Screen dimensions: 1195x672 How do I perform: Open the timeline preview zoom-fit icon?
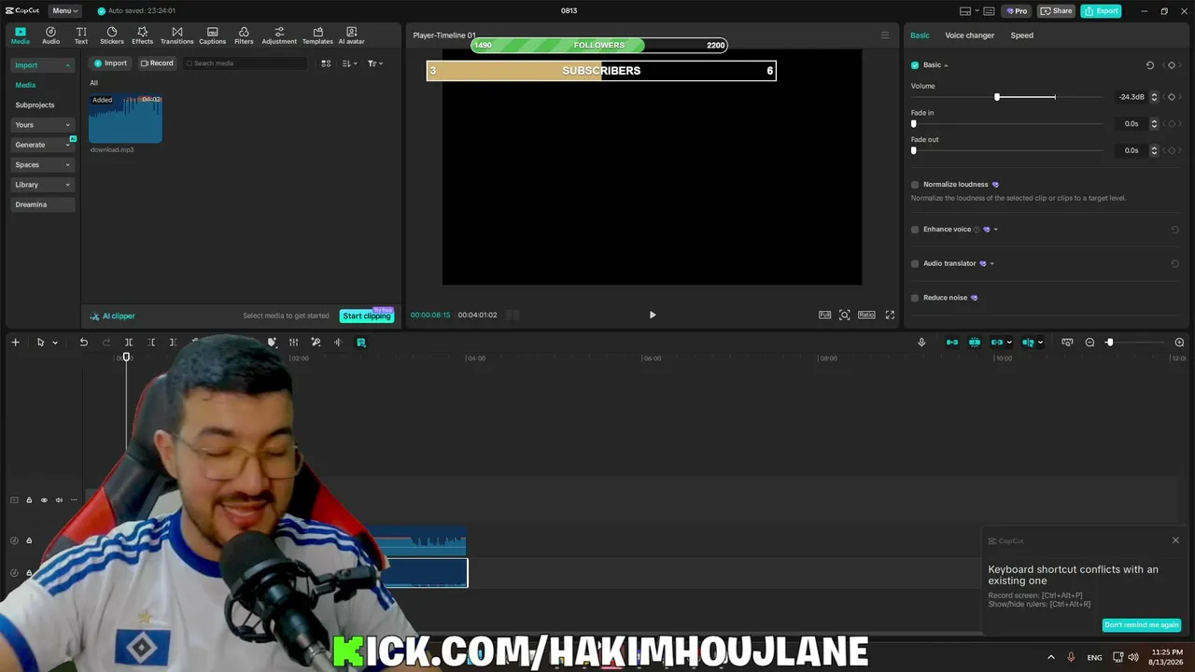(x=1067, y=343)
